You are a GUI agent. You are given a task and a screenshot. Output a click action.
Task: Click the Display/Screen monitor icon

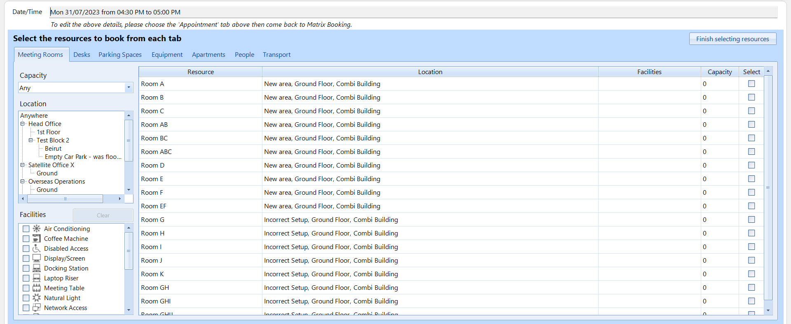point(37,258)
